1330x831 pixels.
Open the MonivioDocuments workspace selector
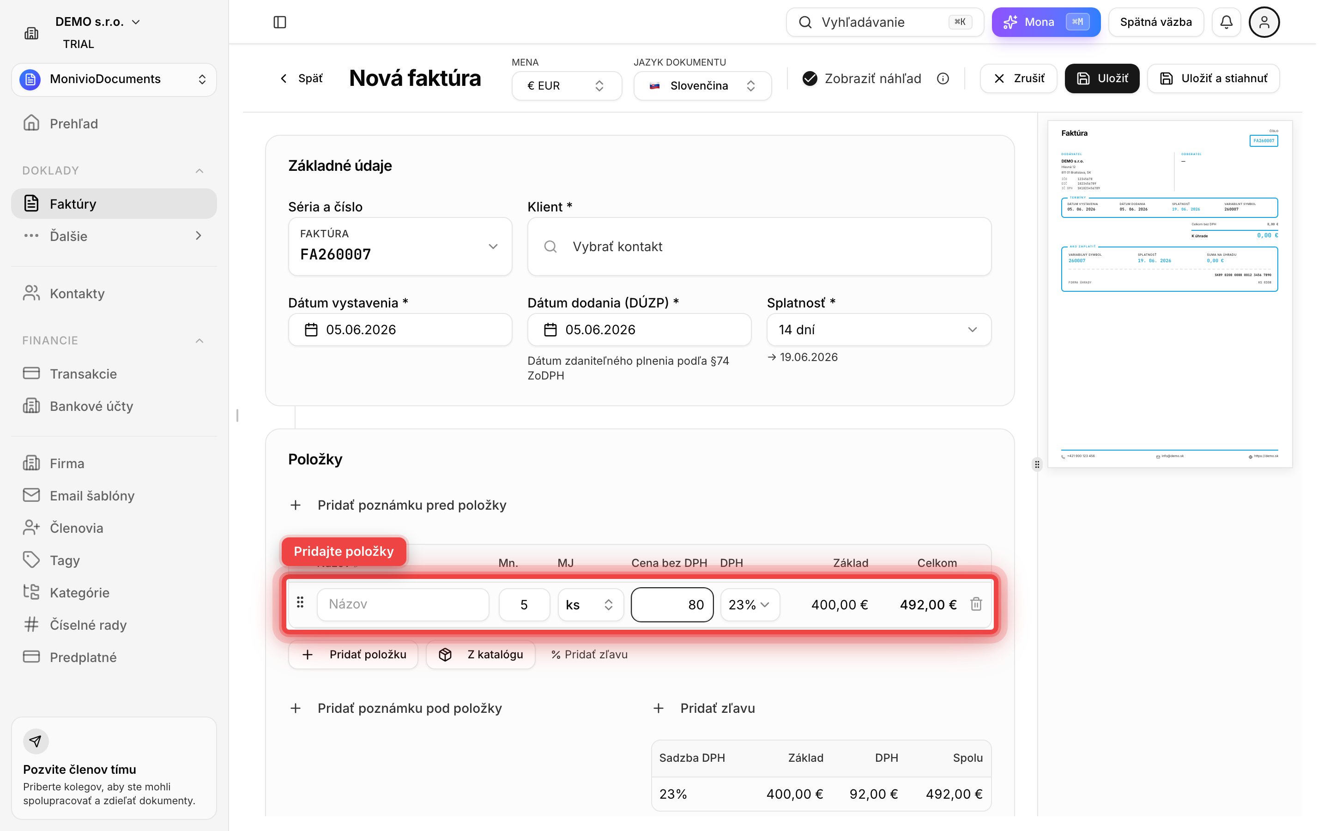point(114,79)
